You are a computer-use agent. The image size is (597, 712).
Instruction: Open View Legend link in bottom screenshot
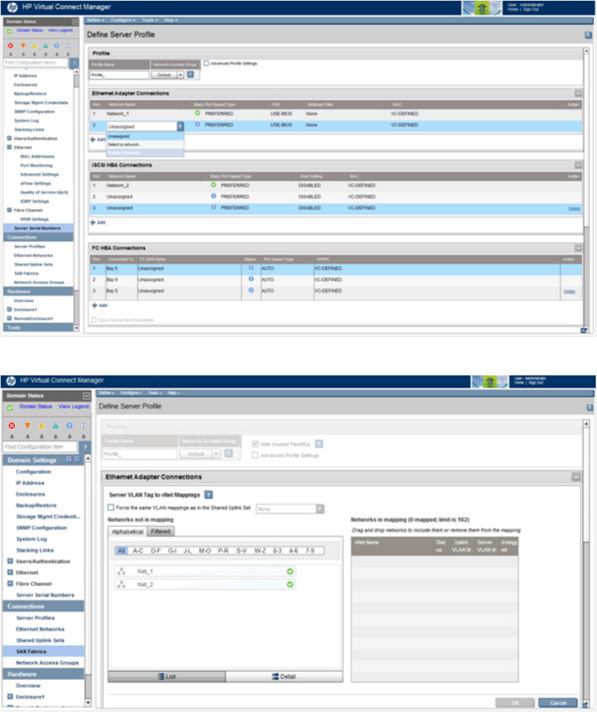[74, 406]
